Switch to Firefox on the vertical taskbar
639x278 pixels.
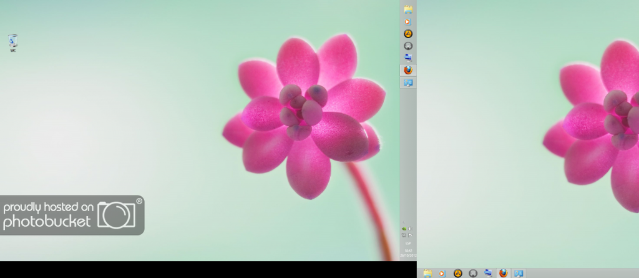pyautogui.click(x=408, y=70)
